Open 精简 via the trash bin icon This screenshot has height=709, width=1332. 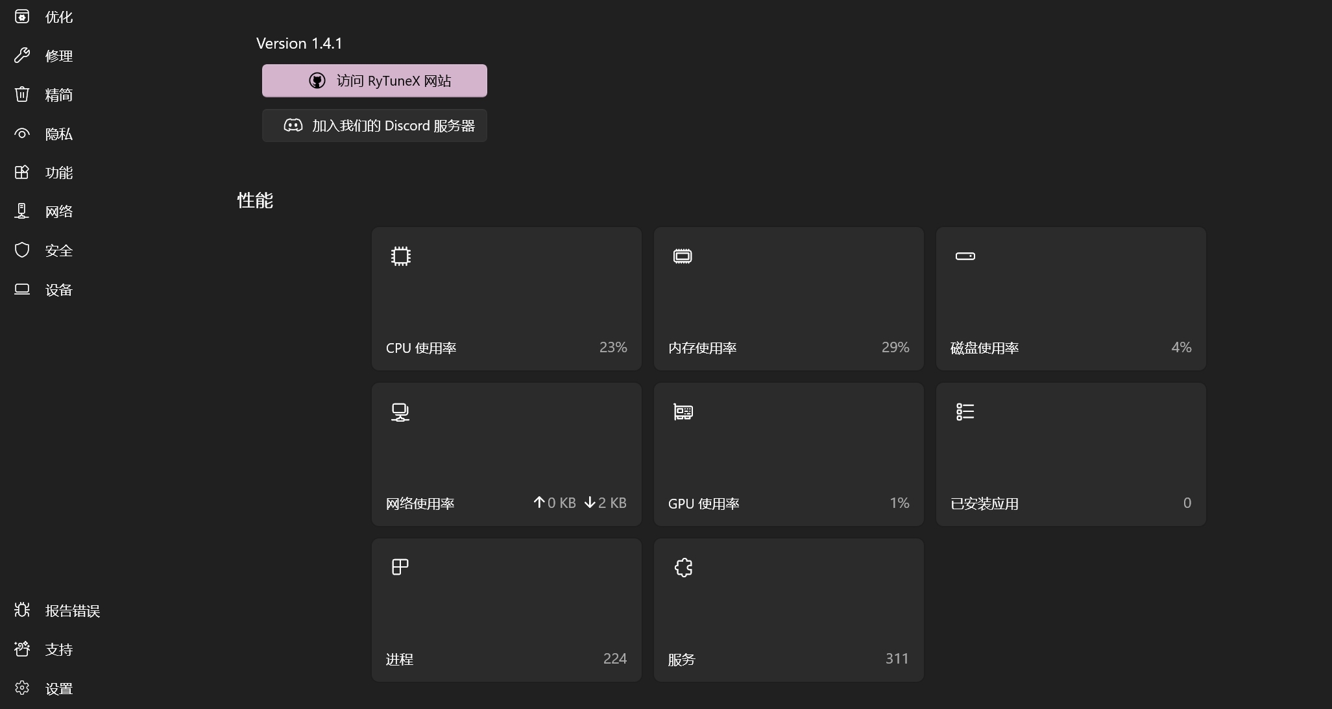pyautogui.click(x=22, y=94)
